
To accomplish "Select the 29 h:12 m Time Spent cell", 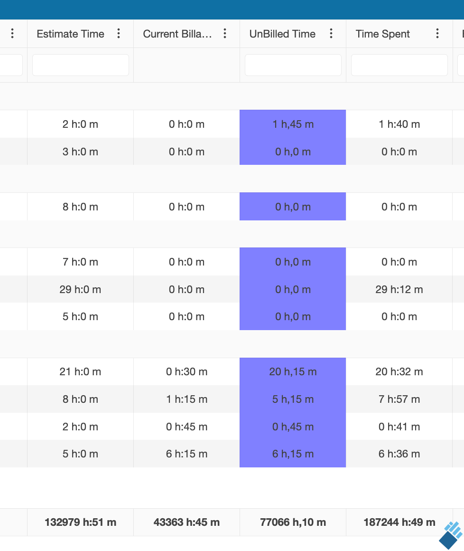I will 399,289.
